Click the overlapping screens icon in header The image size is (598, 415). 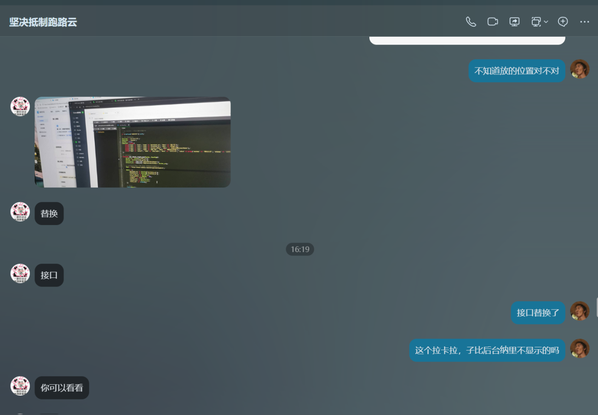[536, 22]
